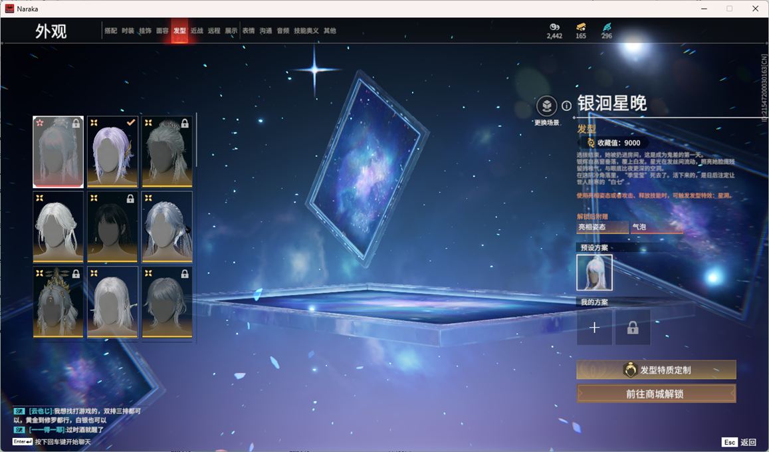Click the locked scheme slot under 我的方案
Viewport: 769px width, 452px height.
633,328
